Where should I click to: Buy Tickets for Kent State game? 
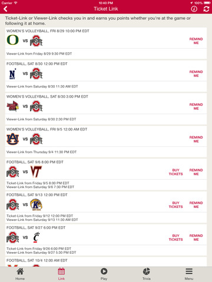point(175,204)
